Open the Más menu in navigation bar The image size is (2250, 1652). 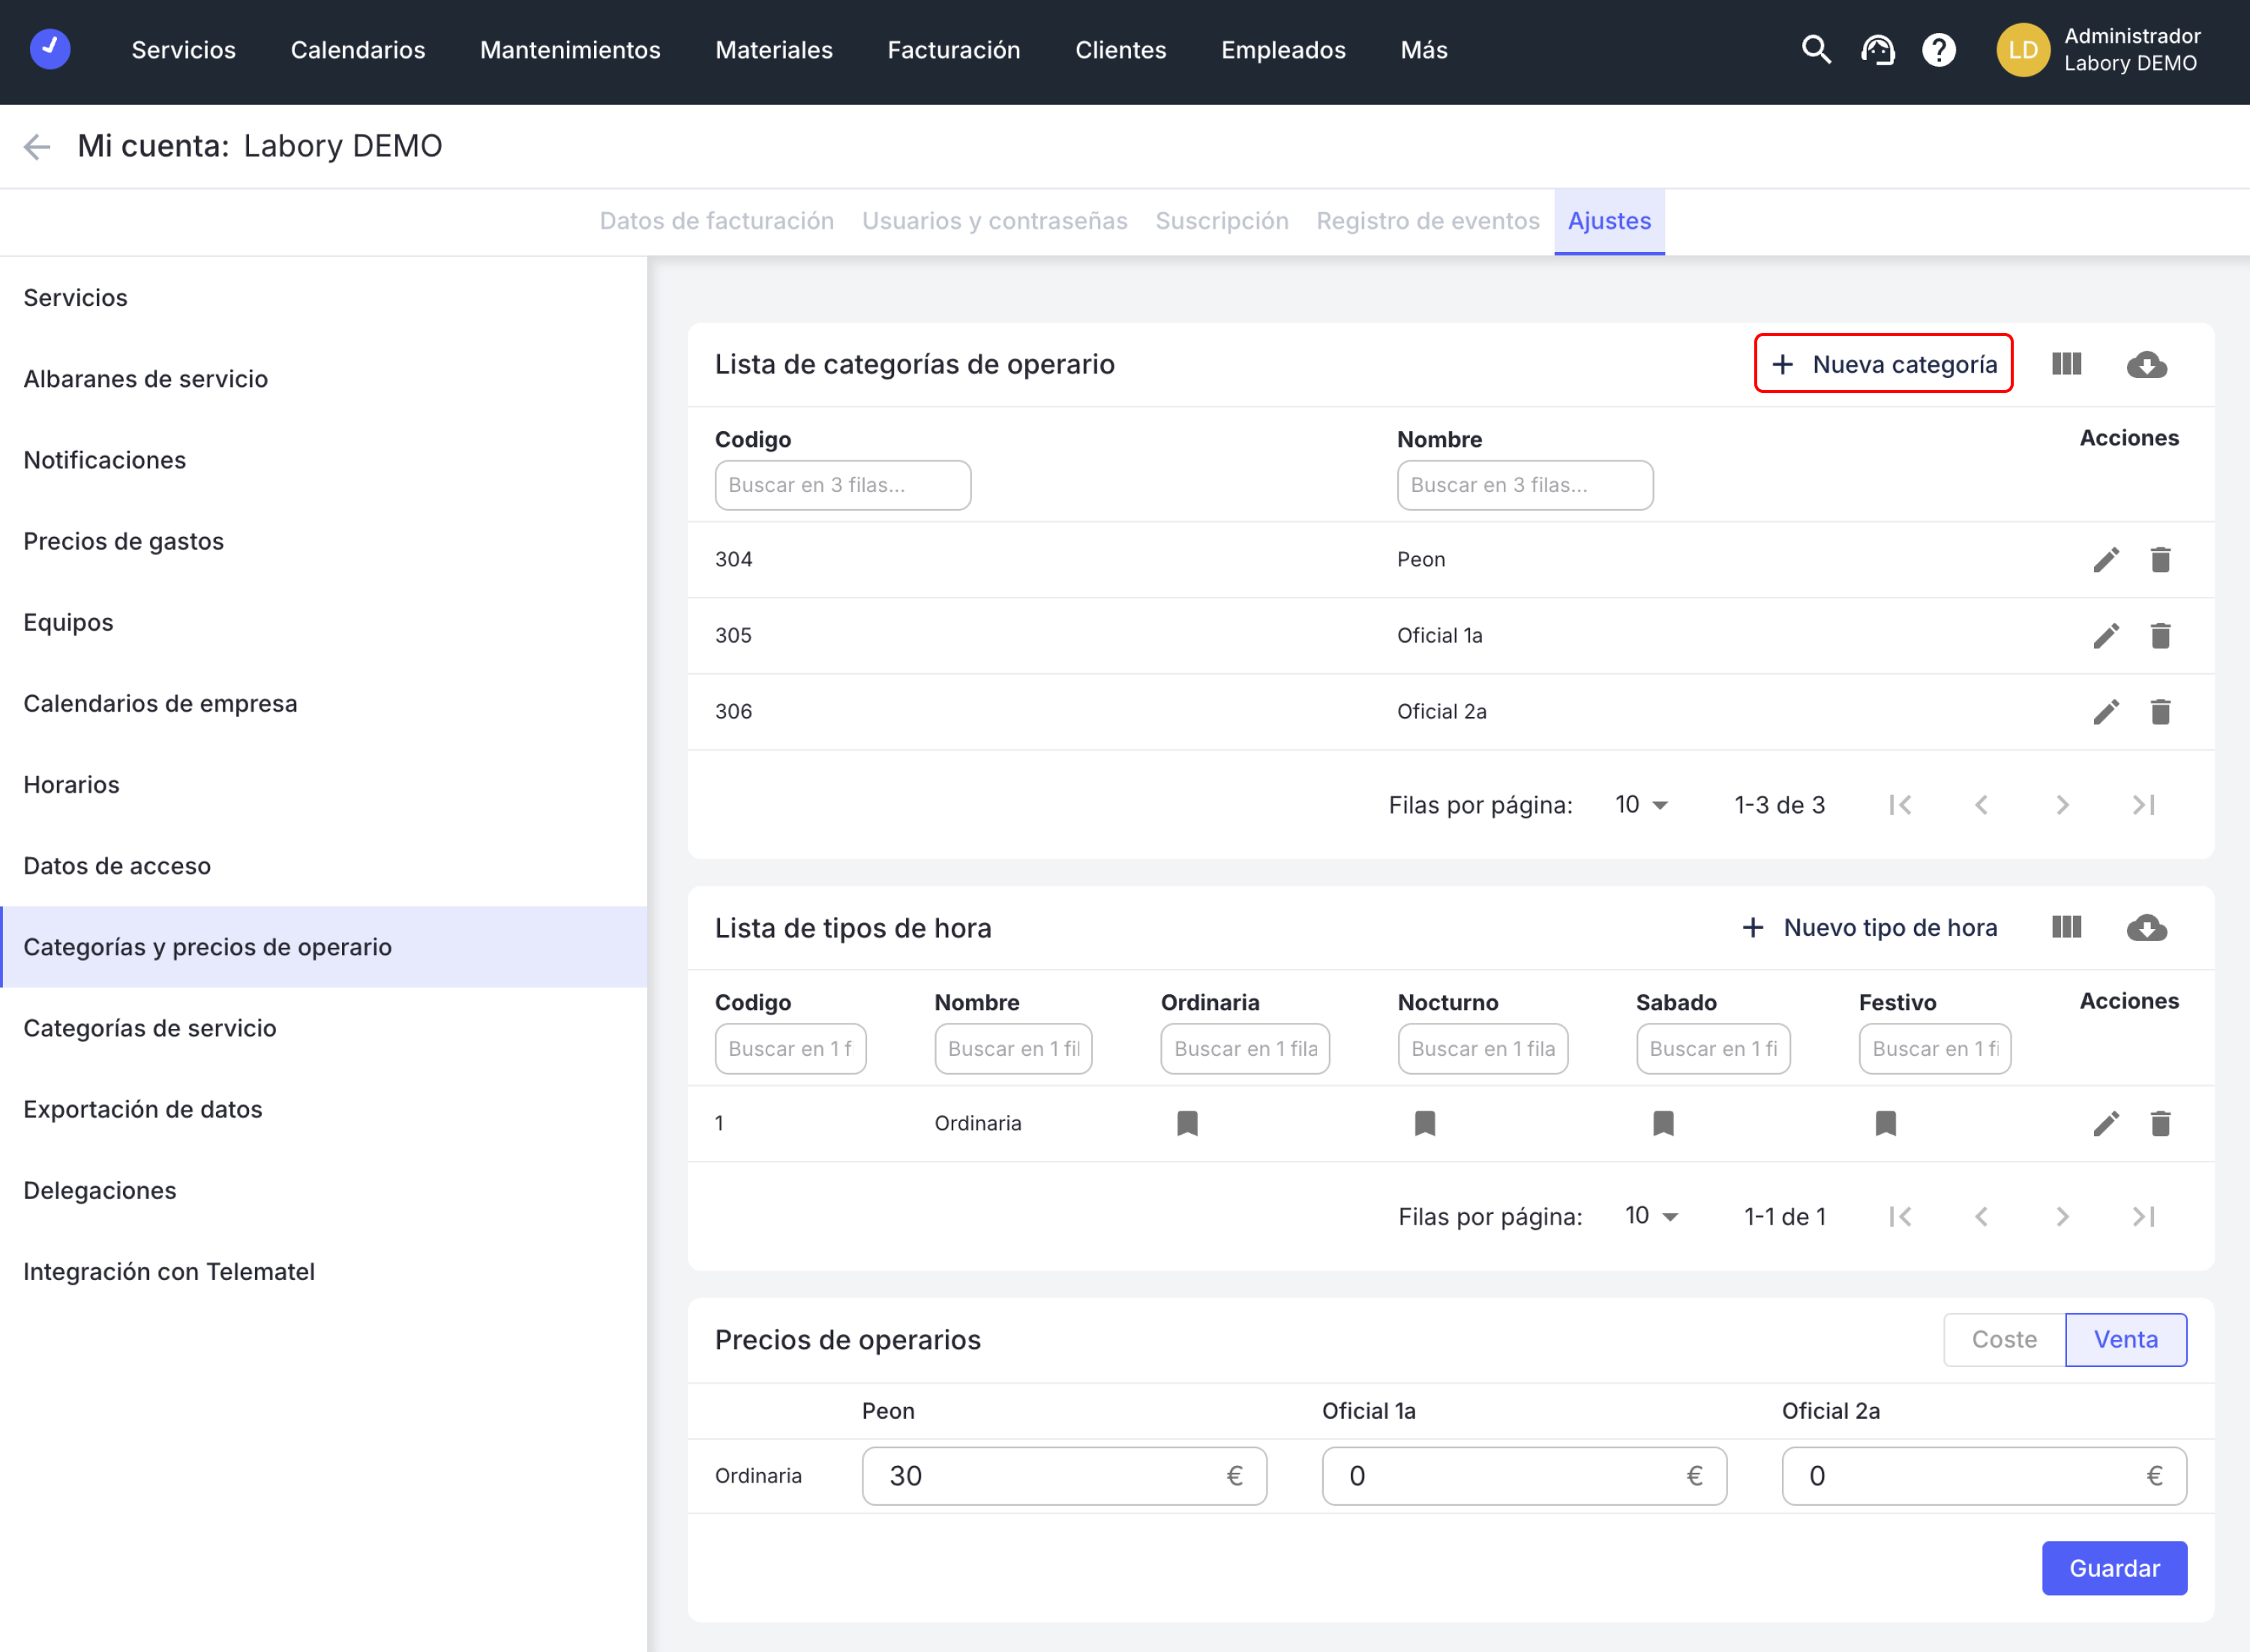[x=1423, y=50]
